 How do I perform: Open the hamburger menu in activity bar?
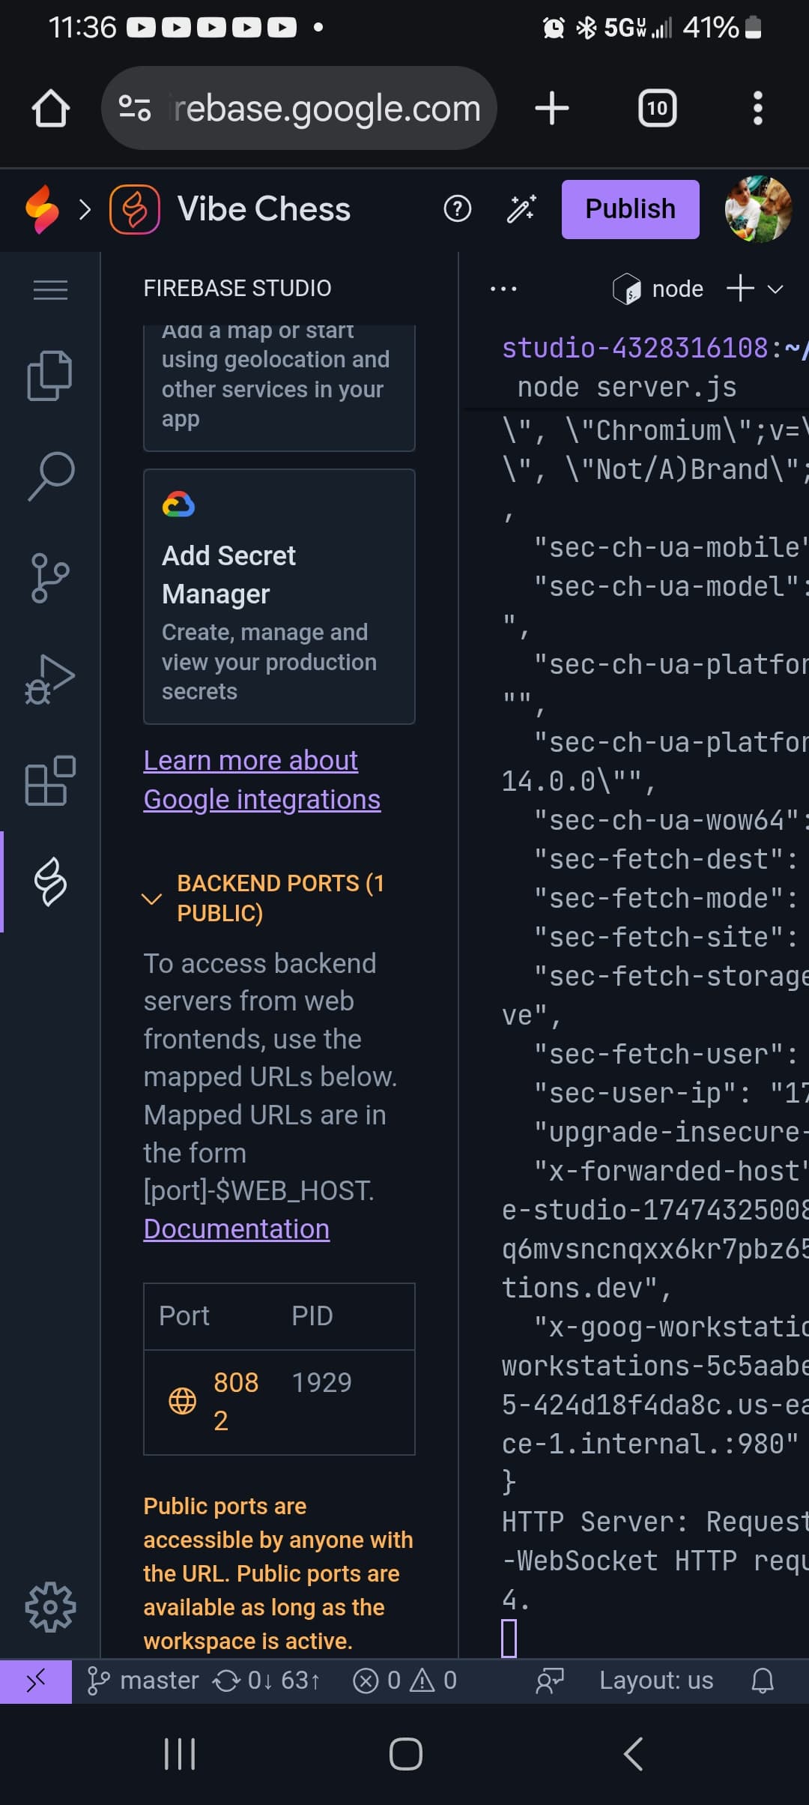tap(50, 289)
